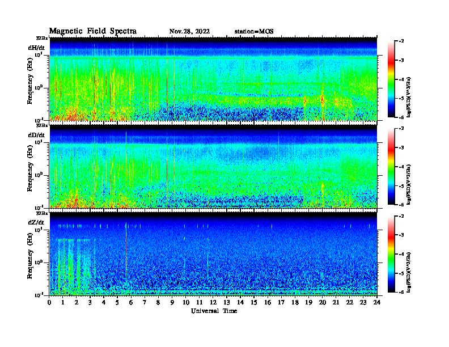Click the hour 7 tick label on time axis
The width and height of the screenshot is (449, 347).
tap(145, 303)
